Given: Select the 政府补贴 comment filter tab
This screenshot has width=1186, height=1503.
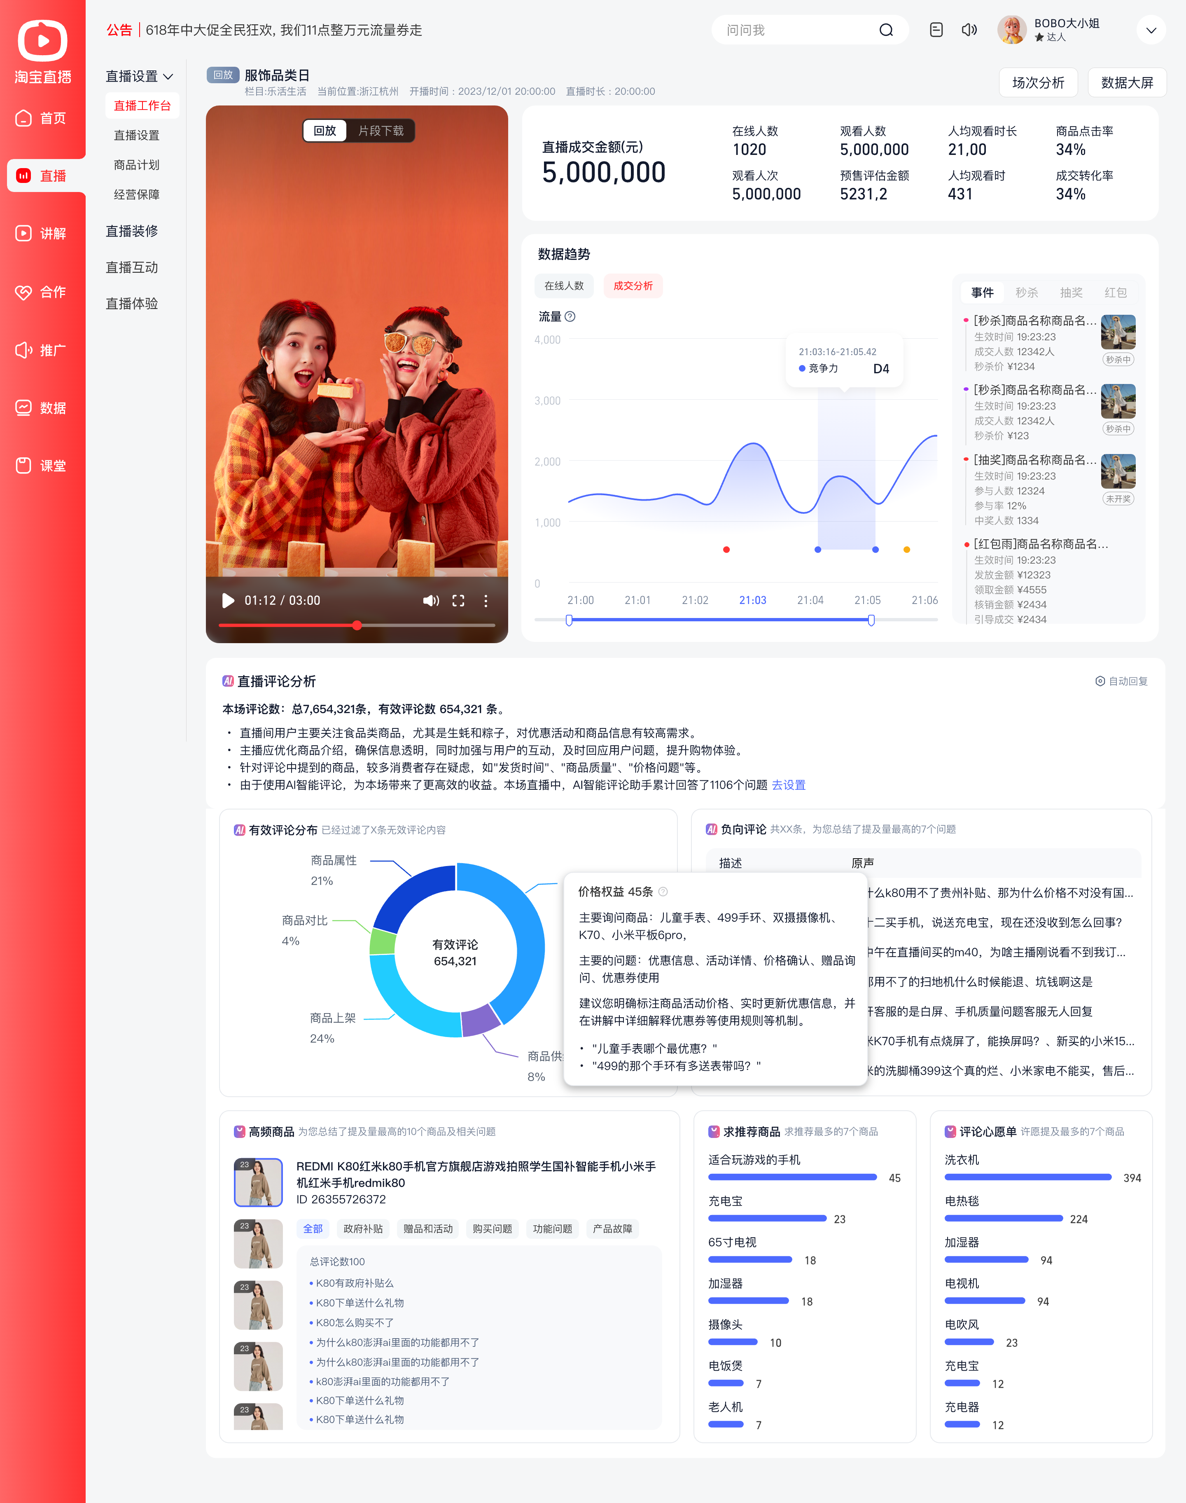Looking at the screenshot, I should coord(363,1229).
